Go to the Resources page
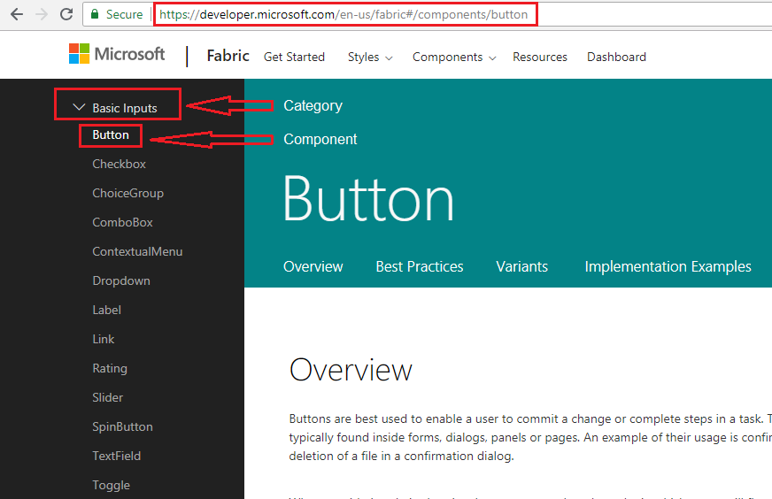The height and width of the screenshot is (499, 772). tap(539, 57)
